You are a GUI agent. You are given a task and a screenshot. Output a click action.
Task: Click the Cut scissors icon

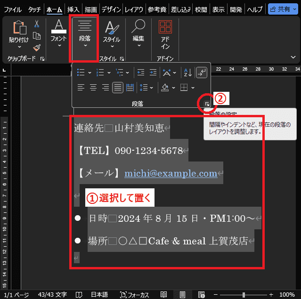(x=37, y=24)
